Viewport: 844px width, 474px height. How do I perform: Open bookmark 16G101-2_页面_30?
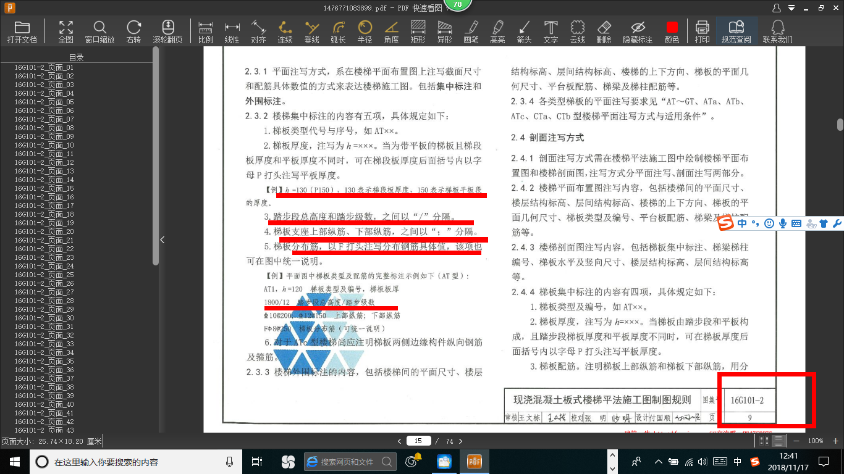click(x=44, y=318)
